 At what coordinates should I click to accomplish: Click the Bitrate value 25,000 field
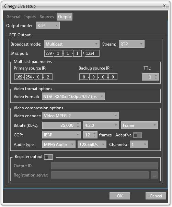[59, 125]
